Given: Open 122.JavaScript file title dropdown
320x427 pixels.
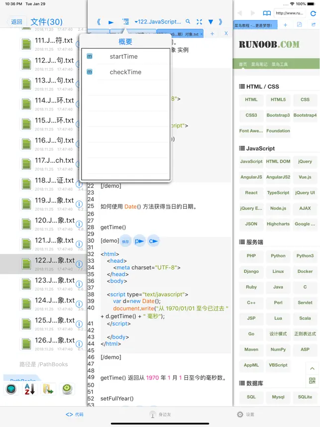Looking at the screenshot, I should pos(158,22).
